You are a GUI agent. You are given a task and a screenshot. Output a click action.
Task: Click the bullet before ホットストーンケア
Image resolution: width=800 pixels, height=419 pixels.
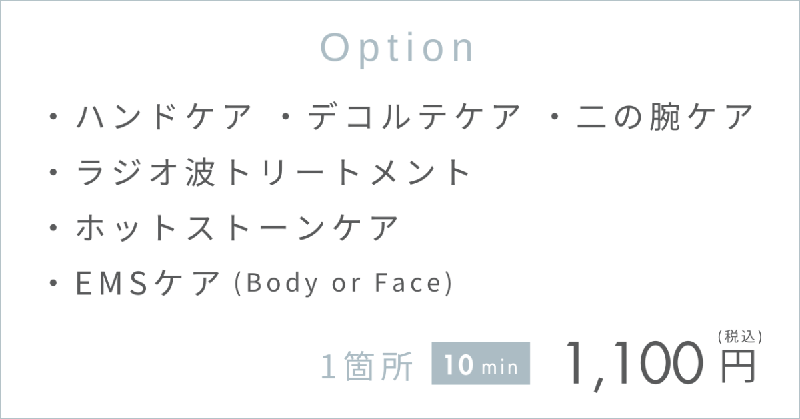53,228
